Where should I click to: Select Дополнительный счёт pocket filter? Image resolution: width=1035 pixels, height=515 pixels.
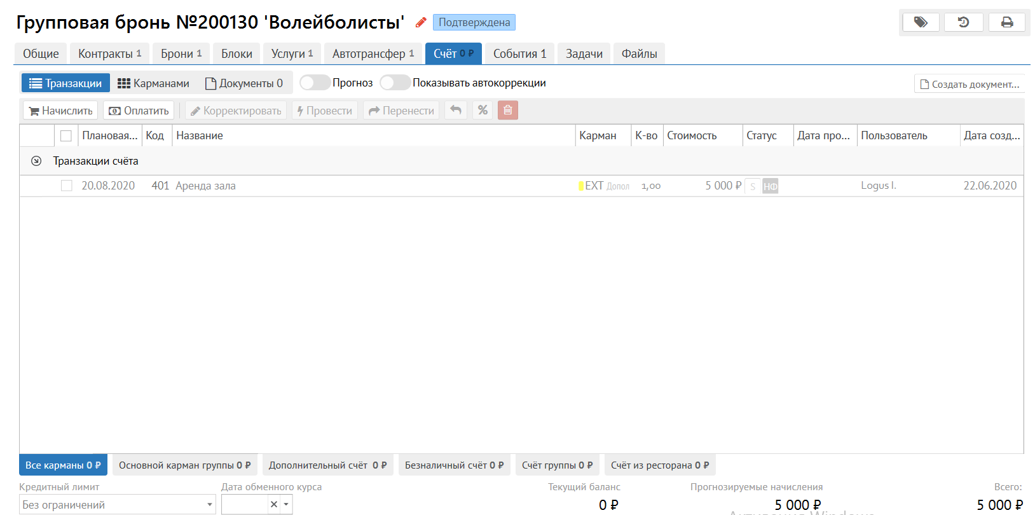click(x=328, y=465)
